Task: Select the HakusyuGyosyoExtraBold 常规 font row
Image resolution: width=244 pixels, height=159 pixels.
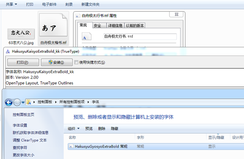Action: tap(156, 146)
